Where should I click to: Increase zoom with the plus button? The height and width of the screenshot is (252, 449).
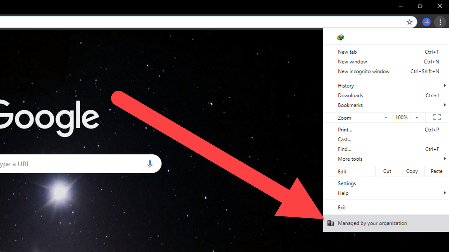coord(417,118)
